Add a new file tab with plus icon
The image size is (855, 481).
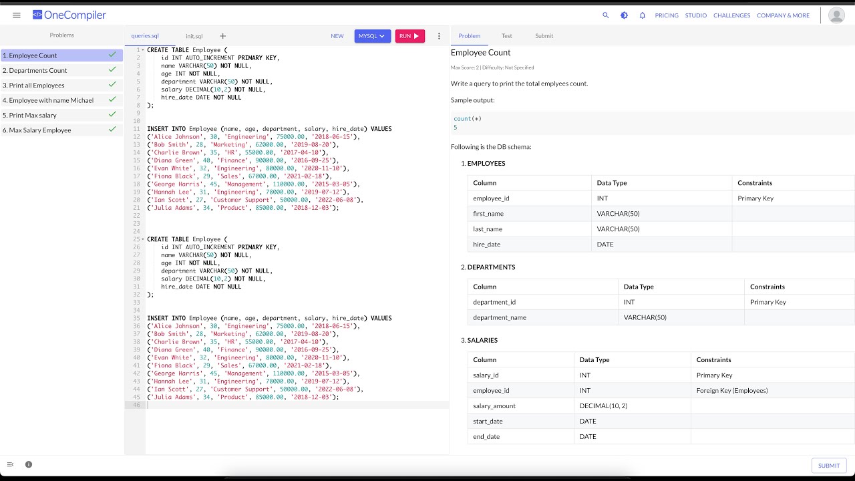(x=223, y=36)
